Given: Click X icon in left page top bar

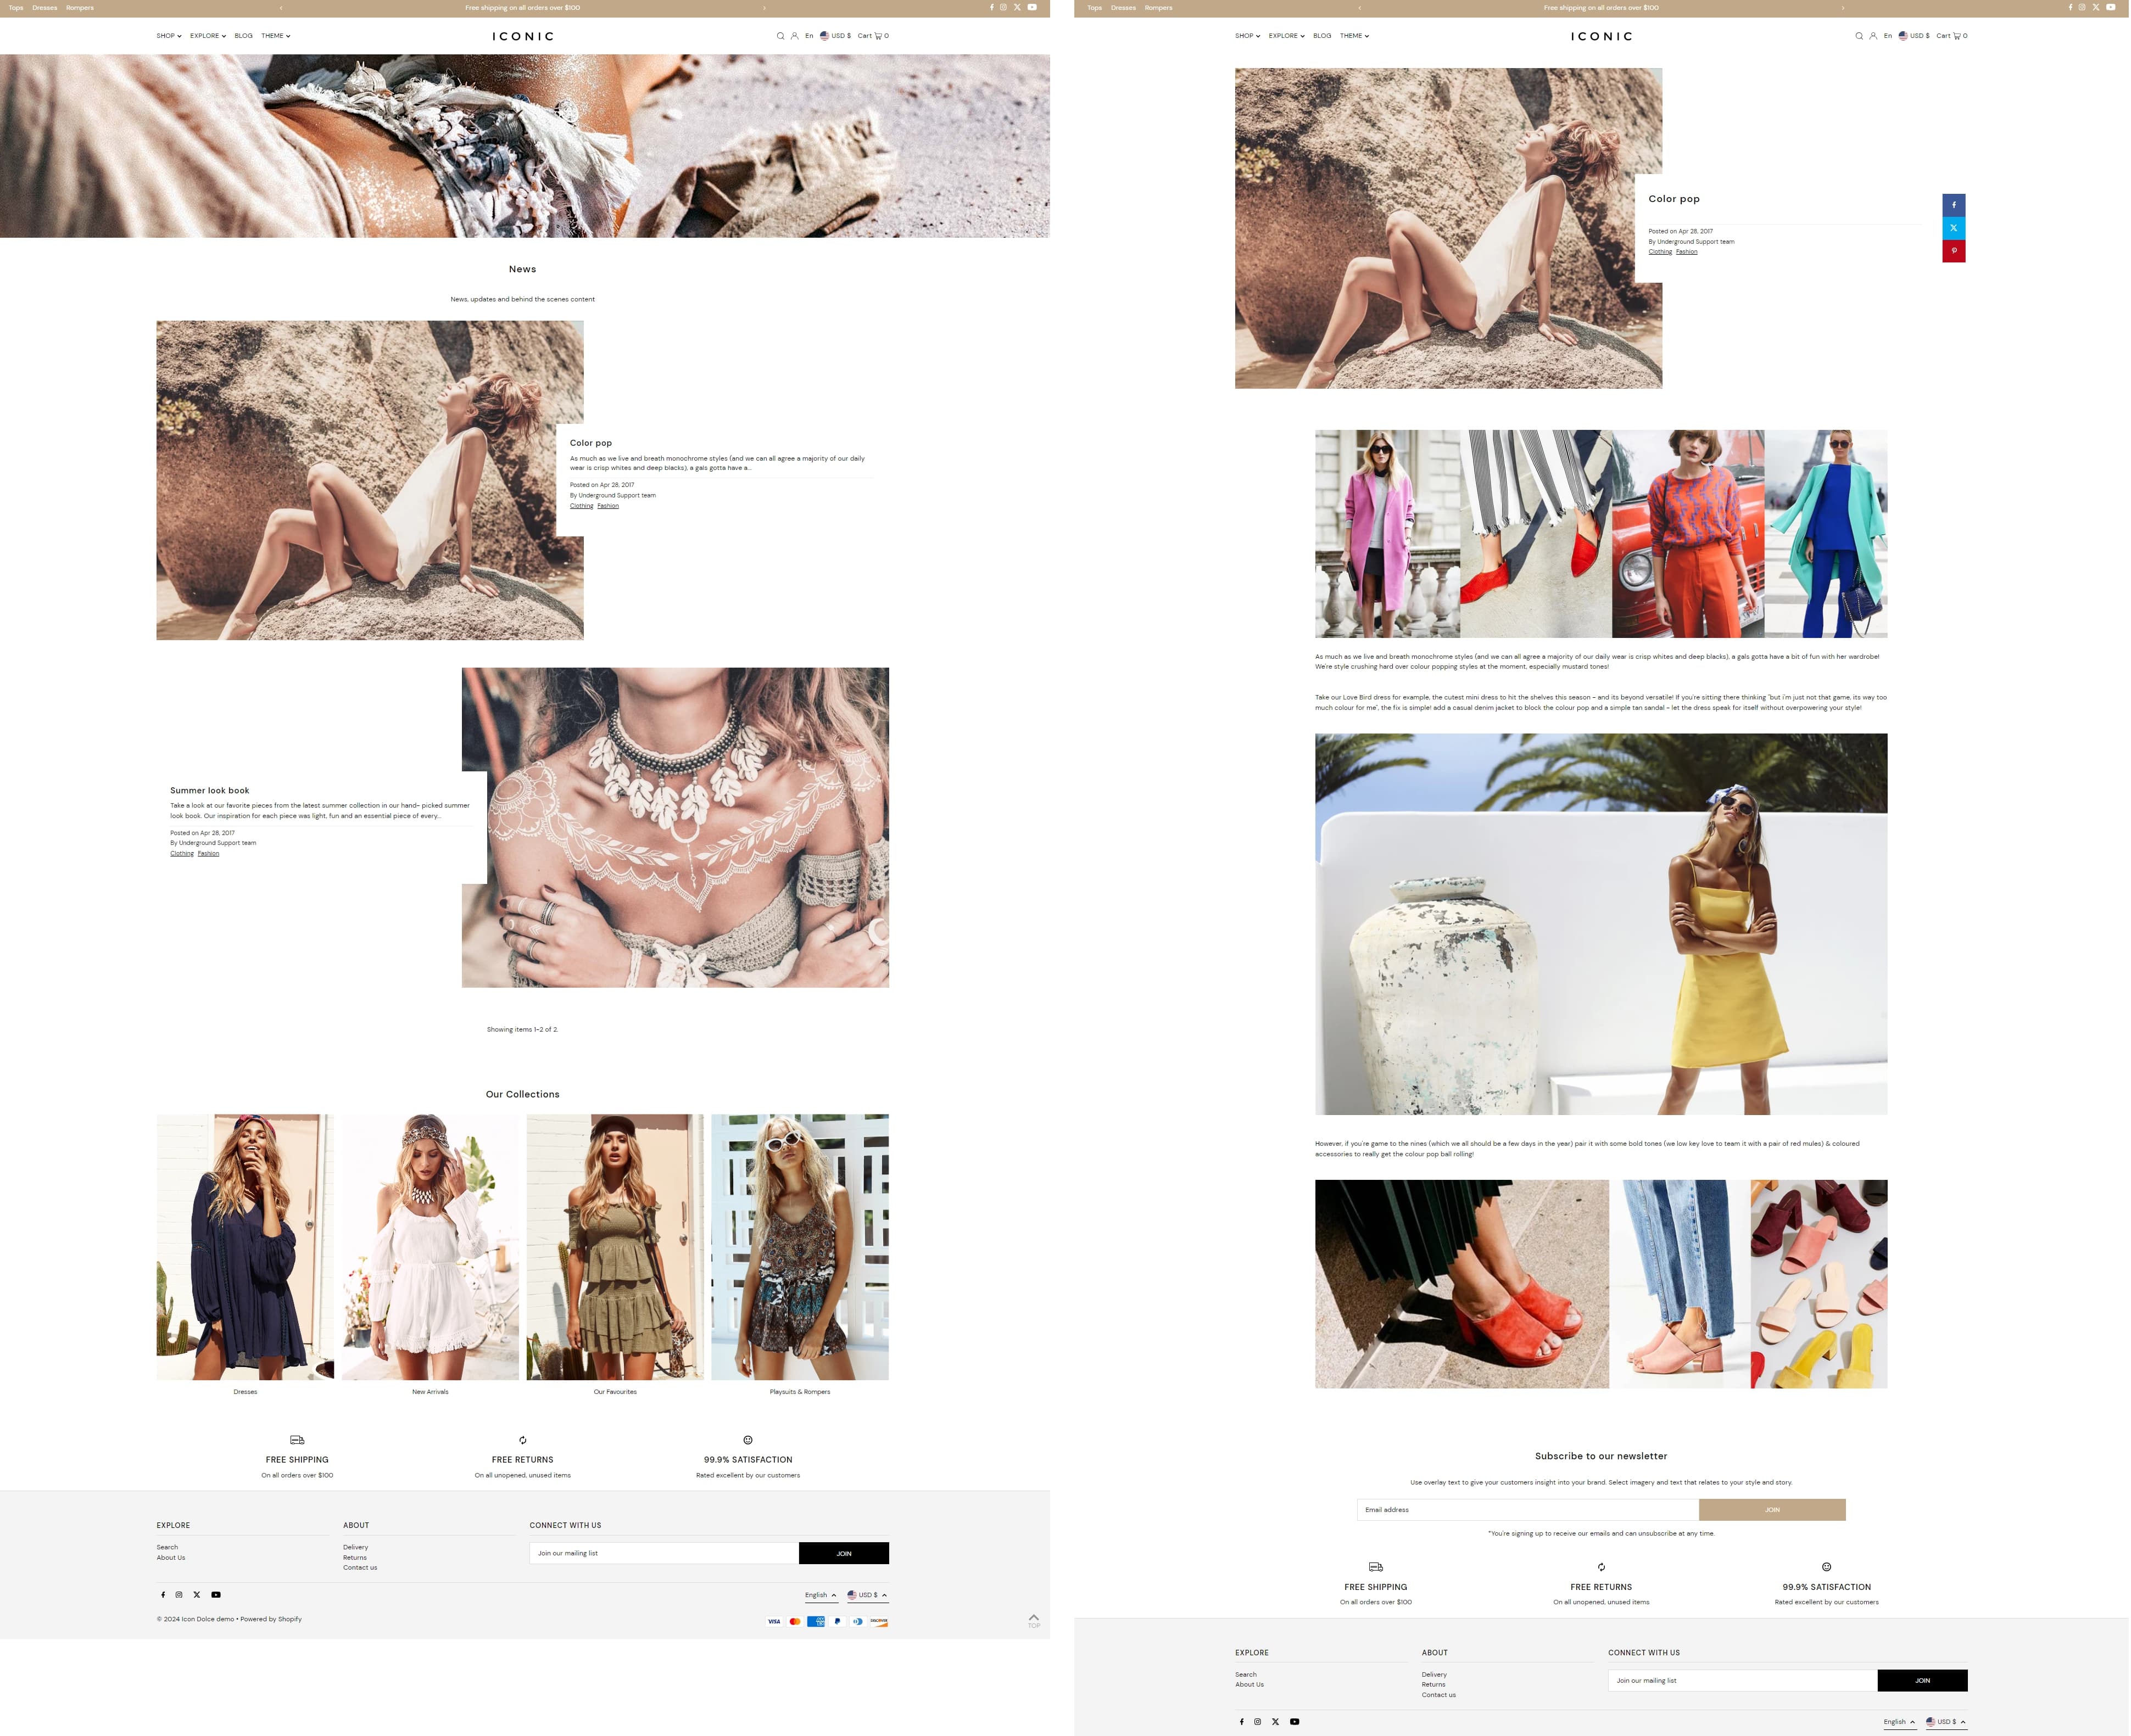Looking at the screenshot, I should point(1017,7).
